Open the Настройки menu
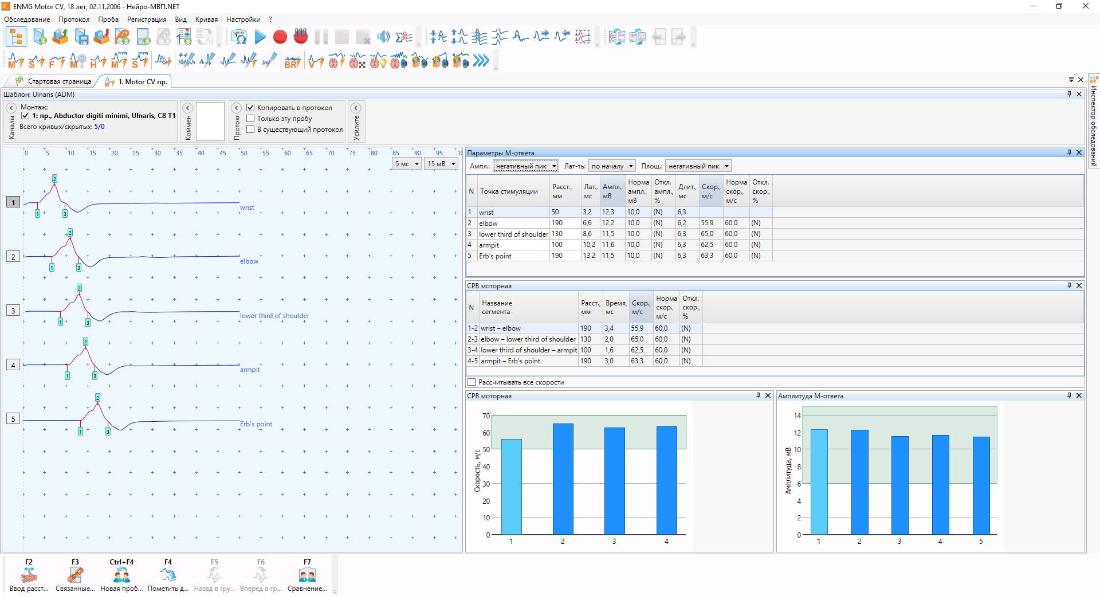This screenshot has height=596, width=1100. coord(243,19)
